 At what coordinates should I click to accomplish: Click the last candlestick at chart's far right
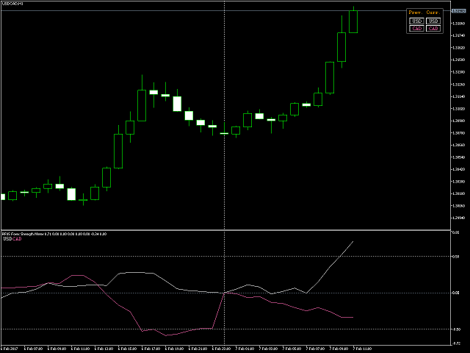(x=353, y=21)
